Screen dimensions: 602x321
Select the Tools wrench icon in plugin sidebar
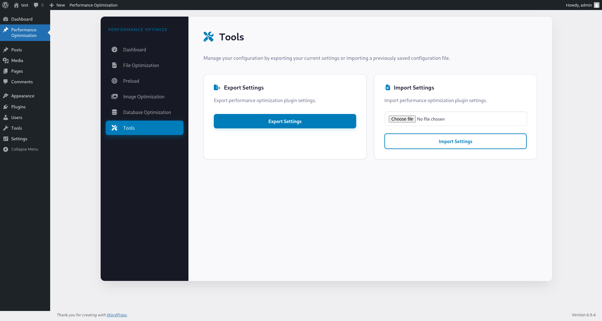(115, 128)
